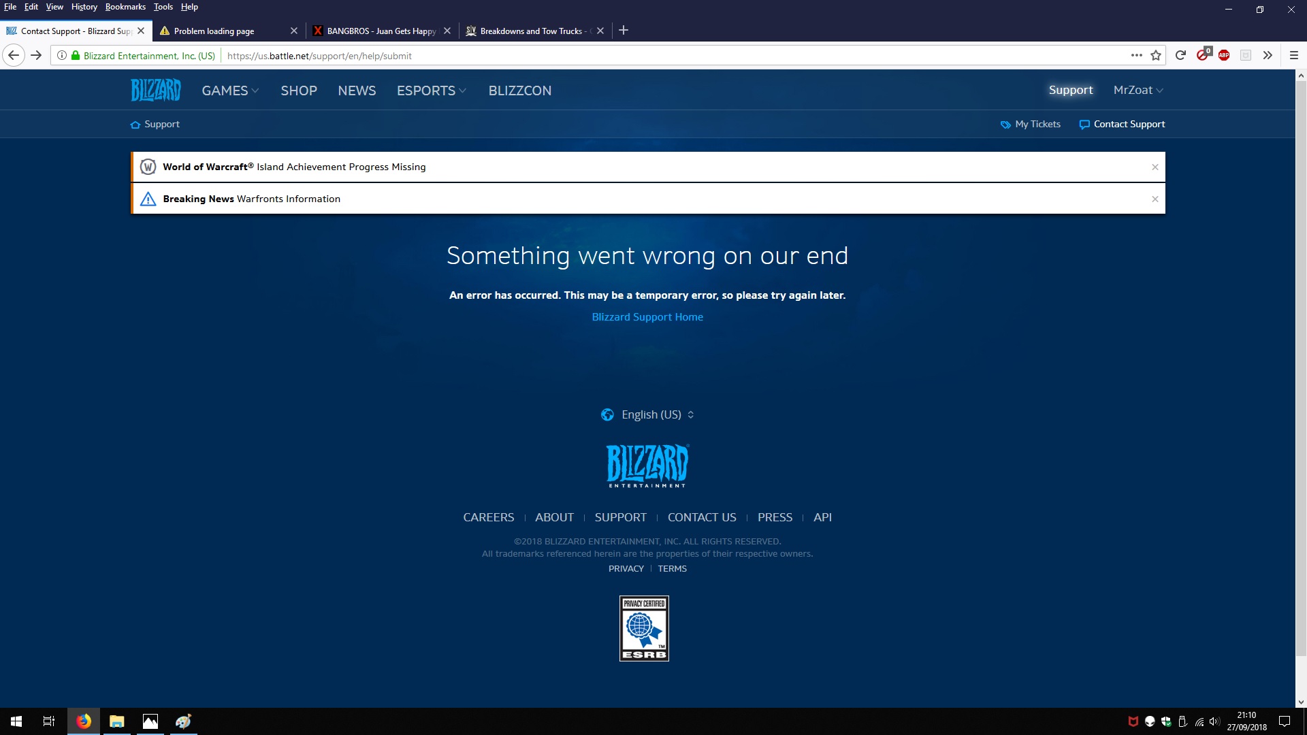Click the Alienware tray icon

point(1150,721)
